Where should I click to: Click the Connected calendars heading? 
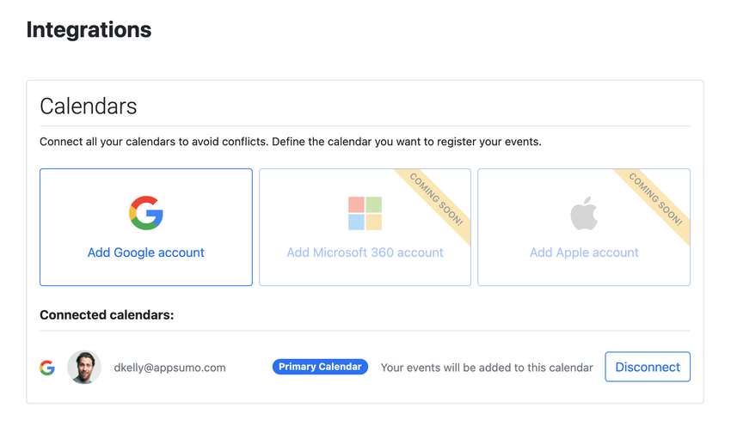point(107,315)
